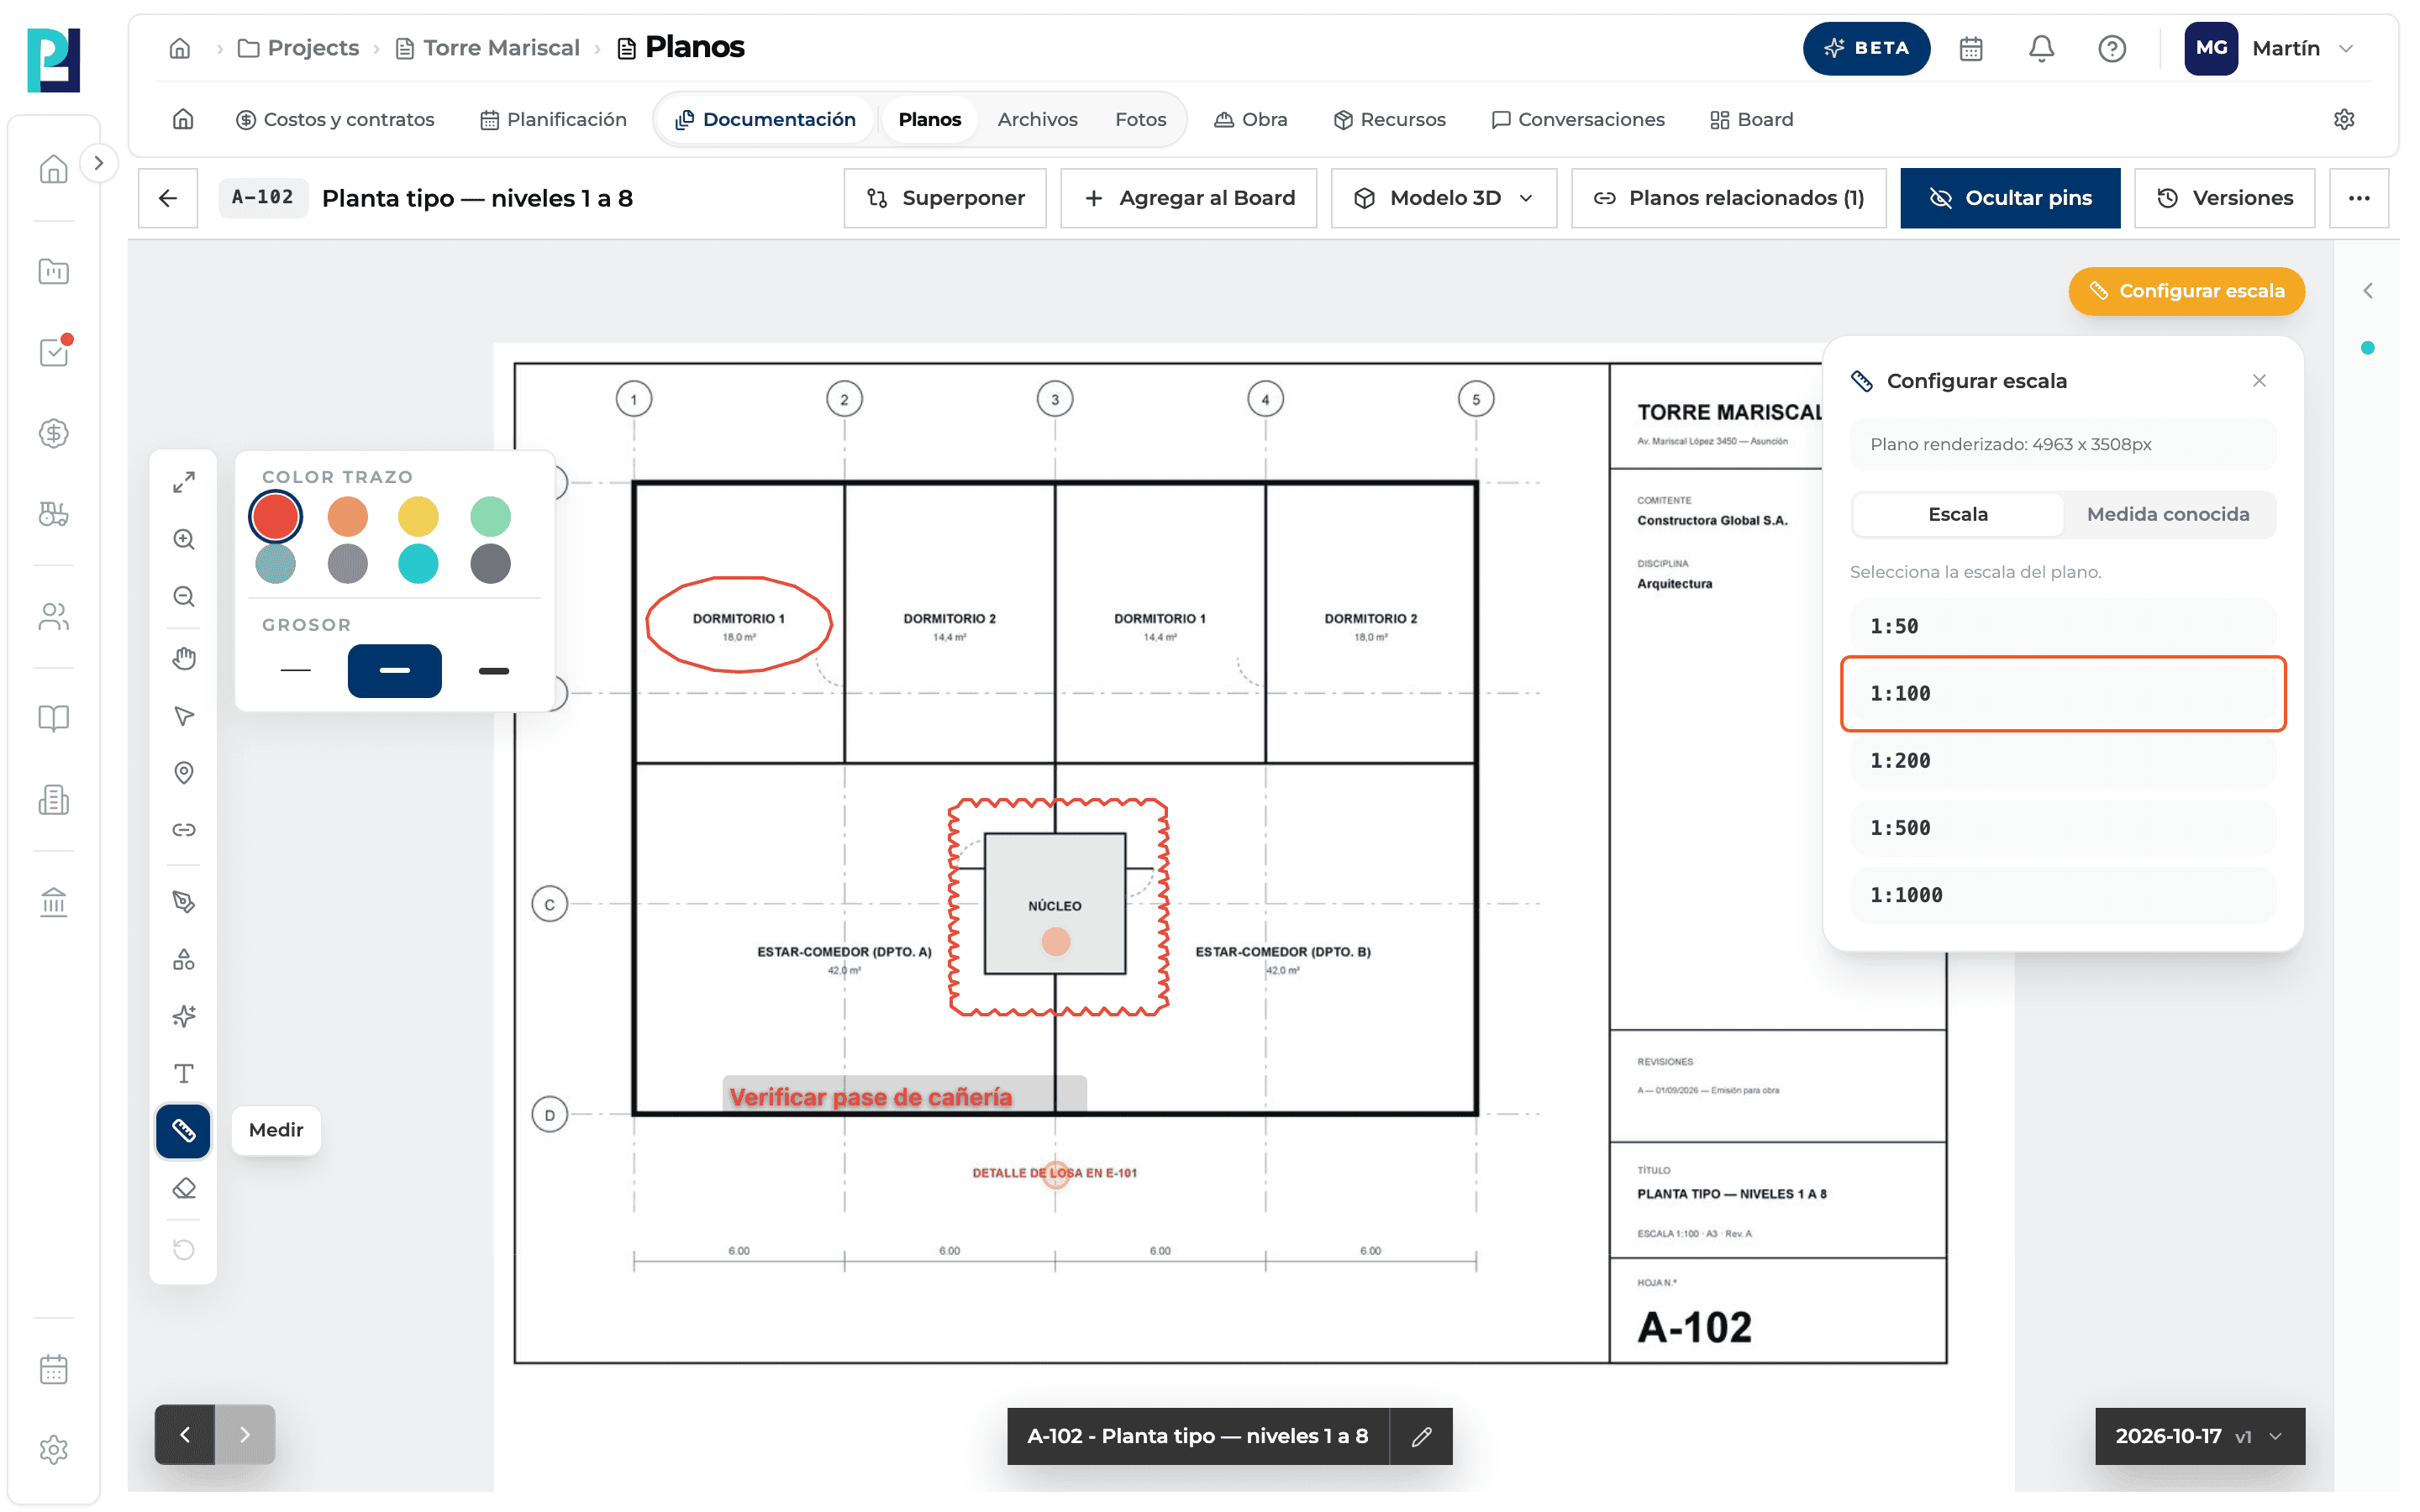This screenshot has height=1512, width=2420.
Task: Open the Fotos tab
Action: (1140, 119)
